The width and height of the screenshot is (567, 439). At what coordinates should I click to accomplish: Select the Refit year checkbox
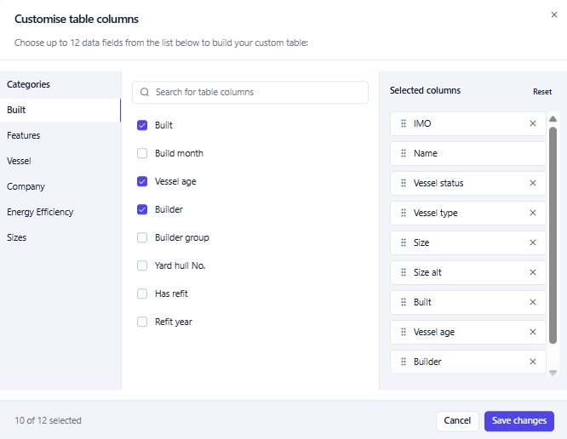coord(142,322)
